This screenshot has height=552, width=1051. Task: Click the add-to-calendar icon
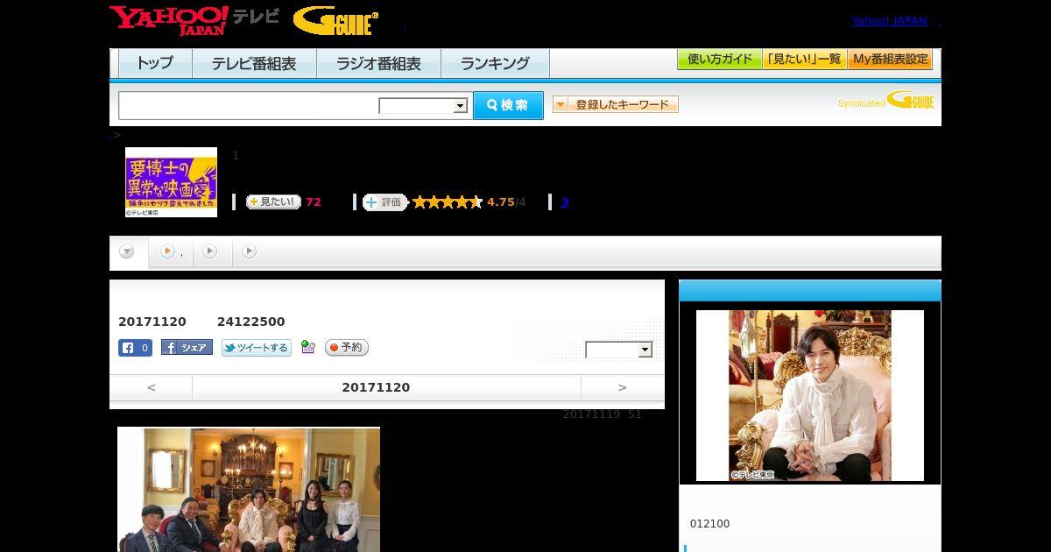click(x=307, y=347)
